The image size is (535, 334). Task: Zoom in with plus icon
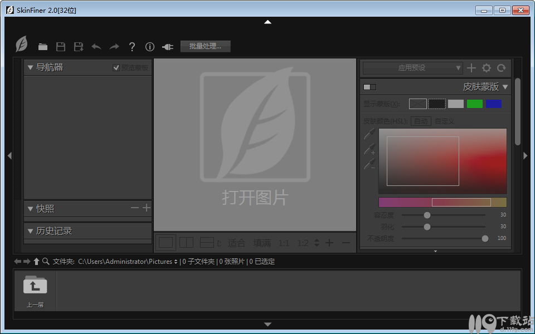pyautogui.click(x=329, y=243)
